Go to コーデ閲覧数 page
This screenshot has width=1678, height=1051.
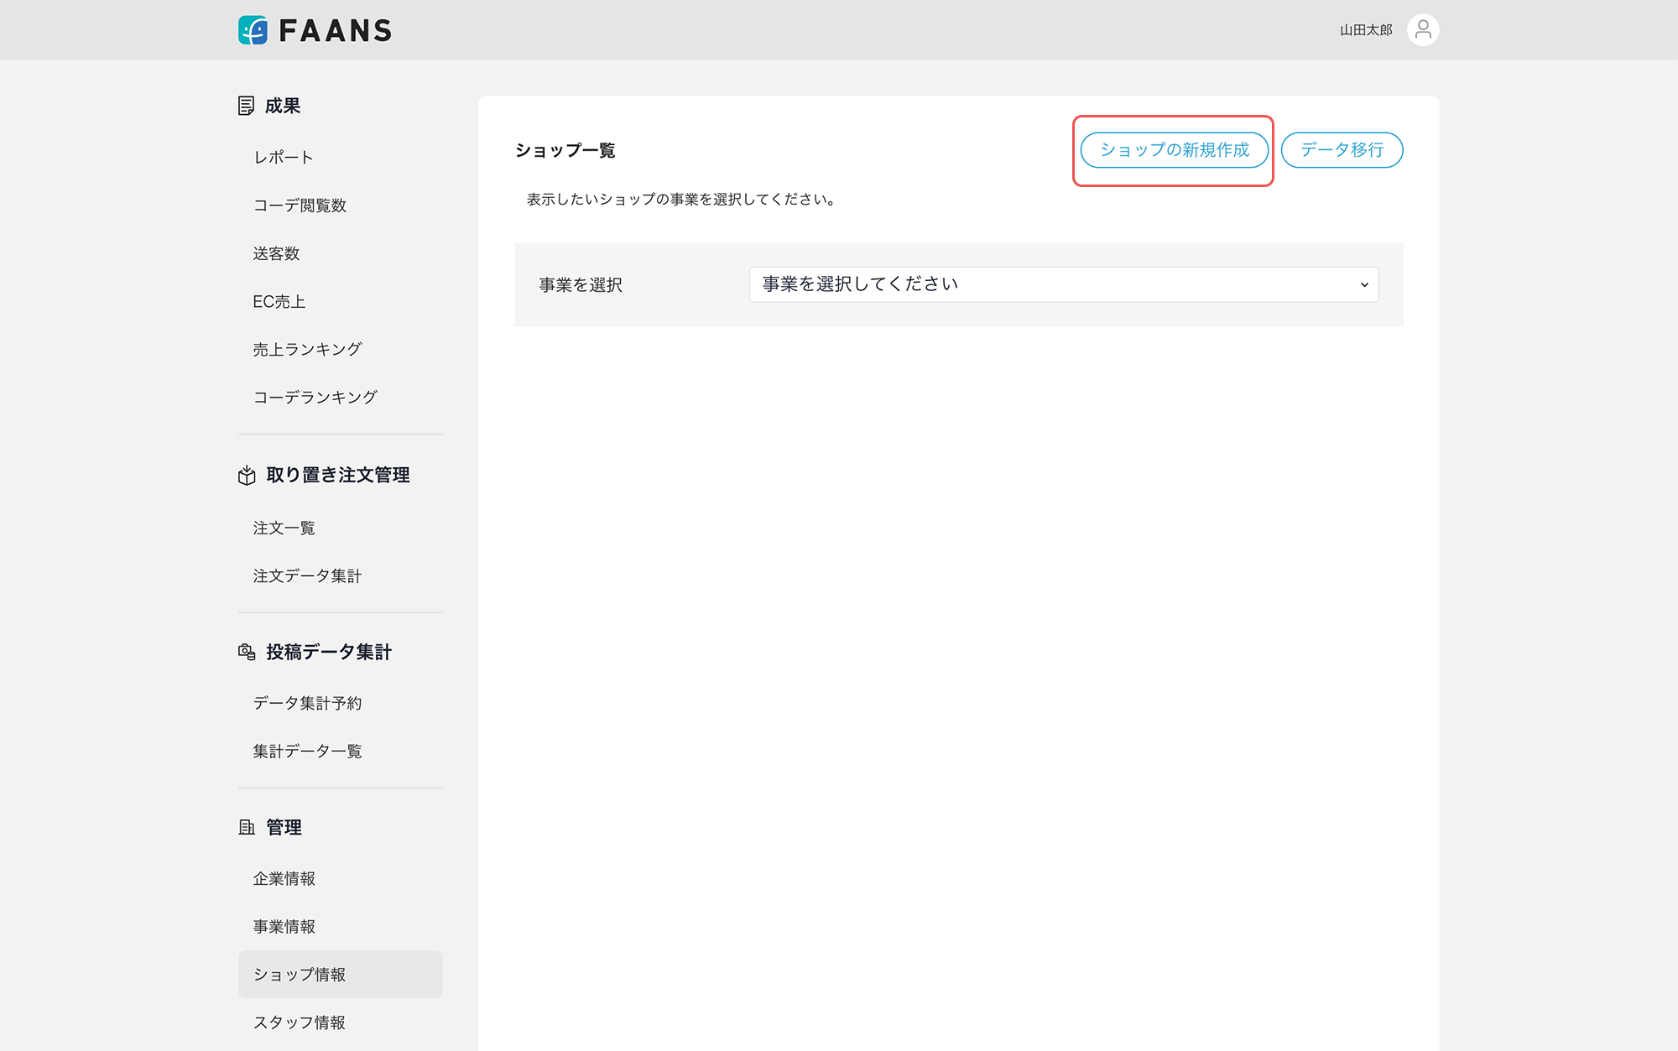(300, 206)
